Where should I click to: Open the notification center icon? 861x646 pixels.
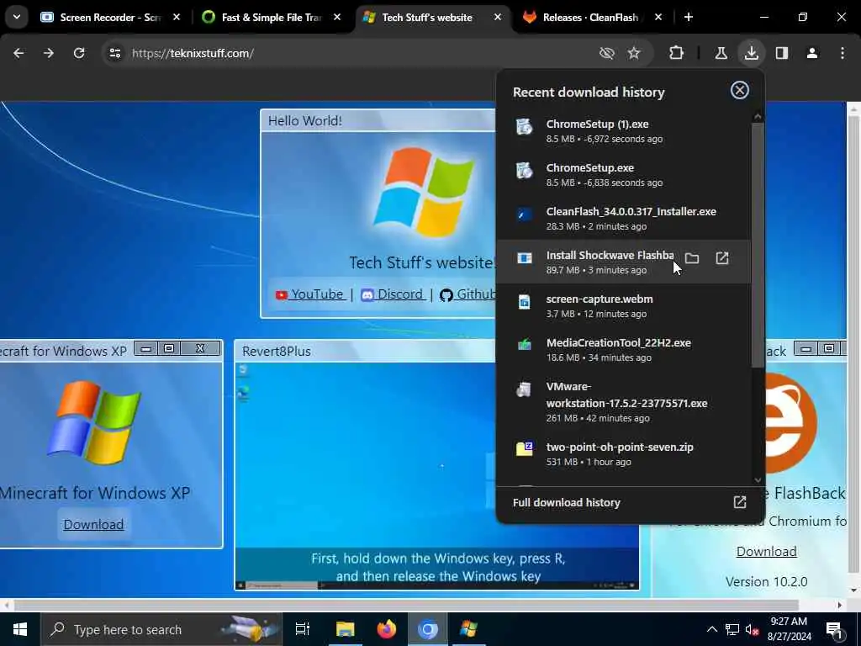(x=834, y=630)
